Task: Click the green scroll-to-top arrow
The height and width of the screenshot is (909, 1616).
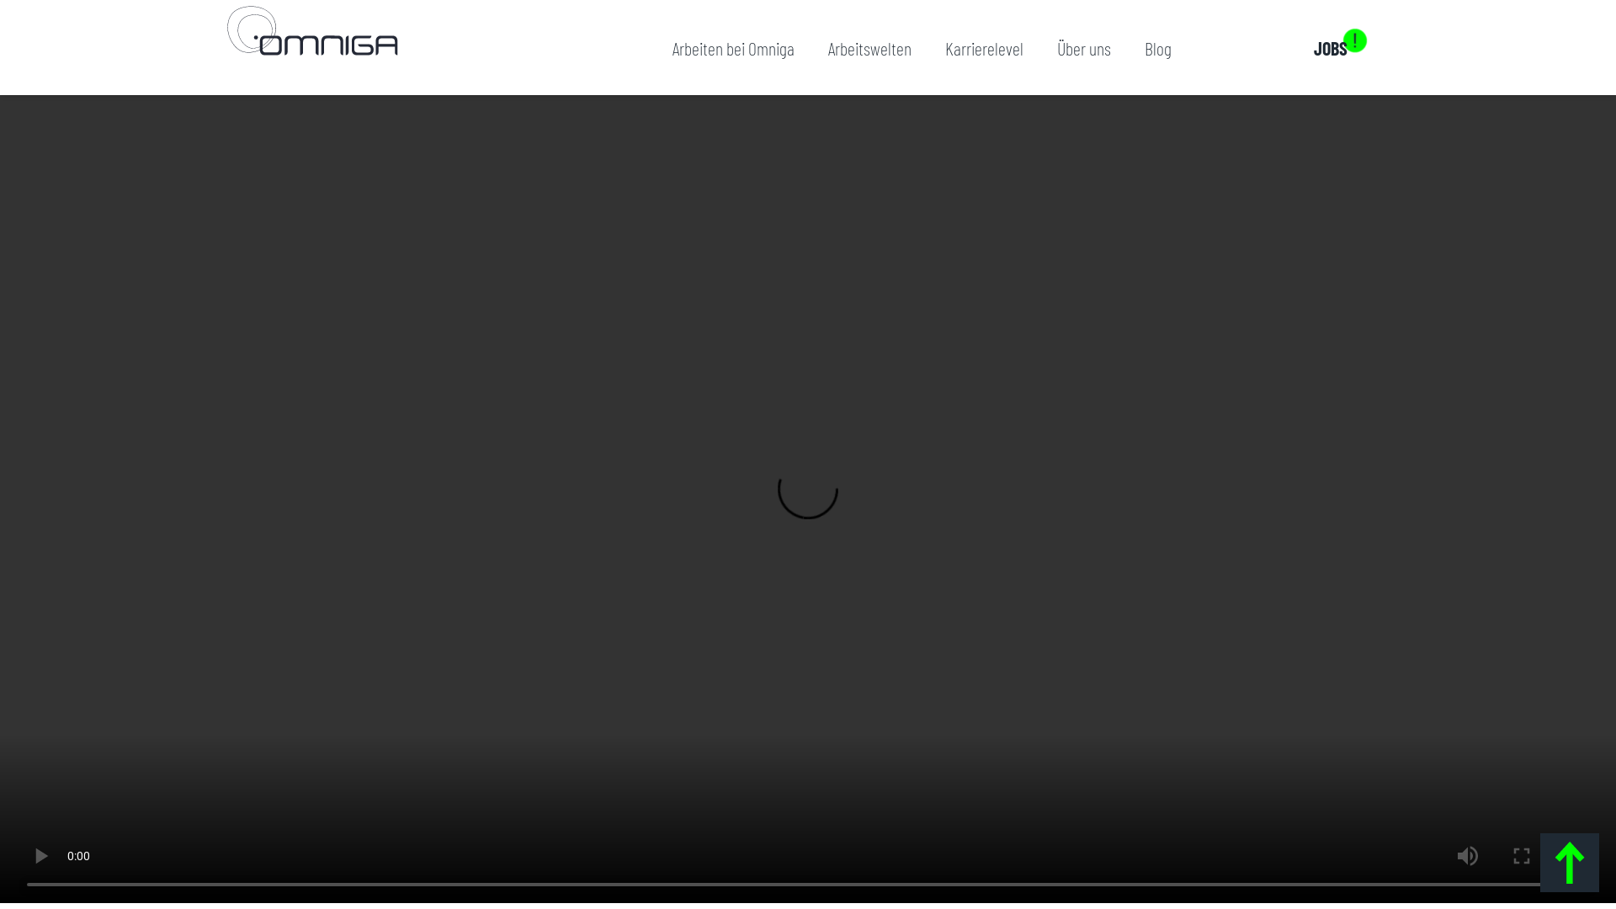Action: point(1569,862)
